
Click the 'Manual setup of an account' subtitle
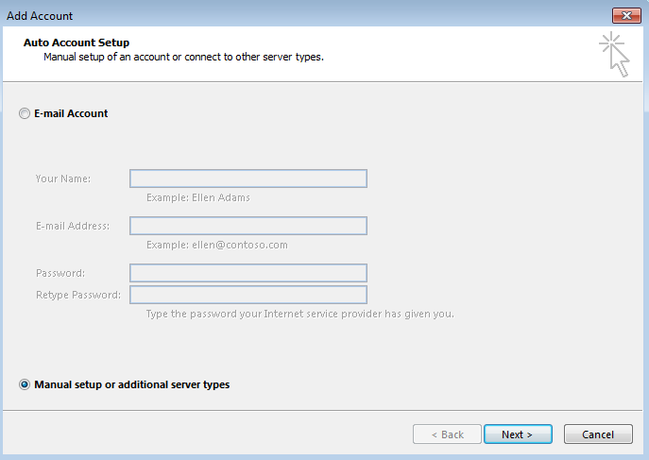click(183, 57)
